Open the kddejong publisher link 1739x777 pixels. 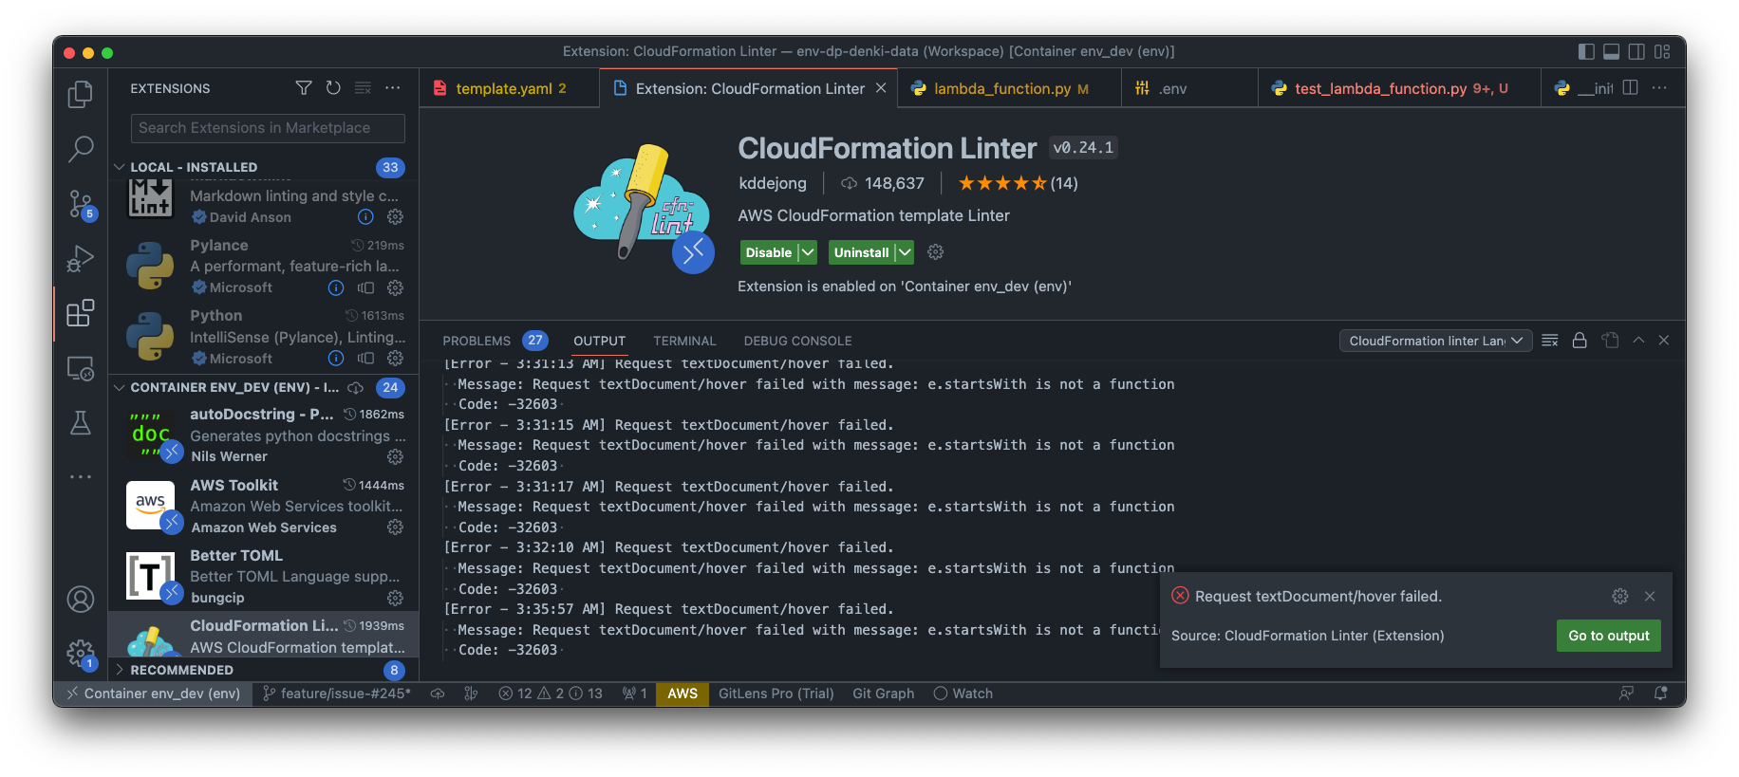[x=773, y=183]
